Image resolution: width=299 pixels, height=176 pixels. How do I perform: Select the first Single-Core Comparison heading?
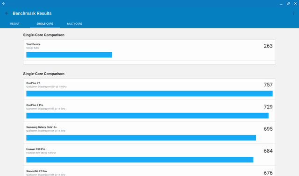click(43, 35)
